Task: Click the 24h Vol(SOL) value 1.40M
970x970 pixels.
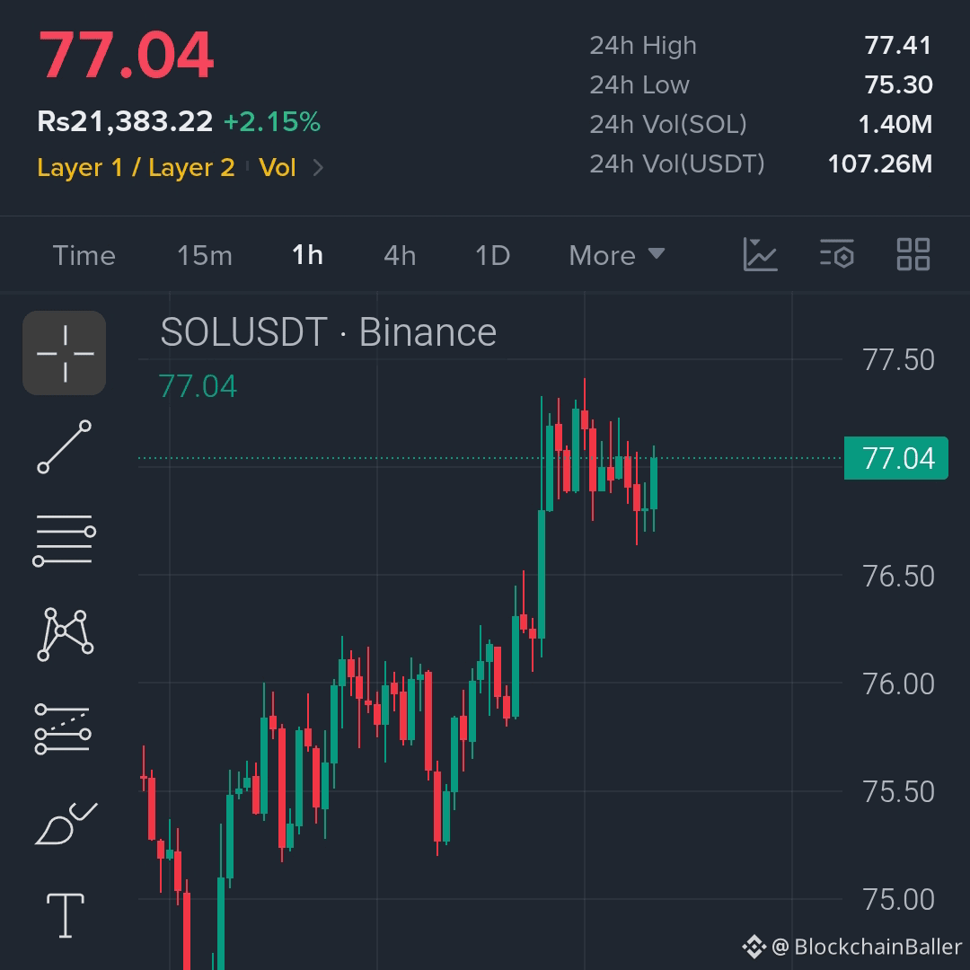Action: pyautogui.click(x=895, y=124)
